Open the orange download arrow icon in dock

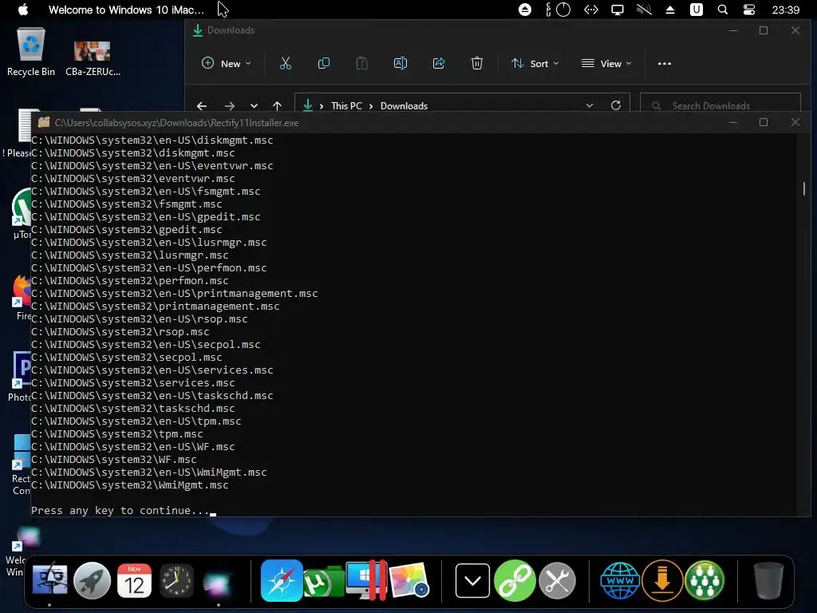pos(662,580)
